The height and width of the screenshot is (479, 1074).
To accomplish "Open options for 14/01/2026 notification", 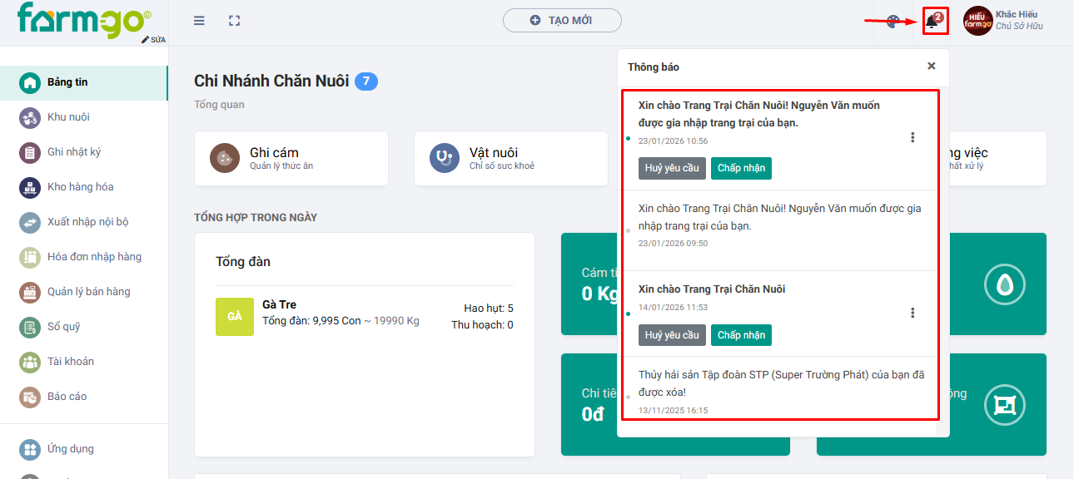I will pyautogui.click(x=912, y=313).
